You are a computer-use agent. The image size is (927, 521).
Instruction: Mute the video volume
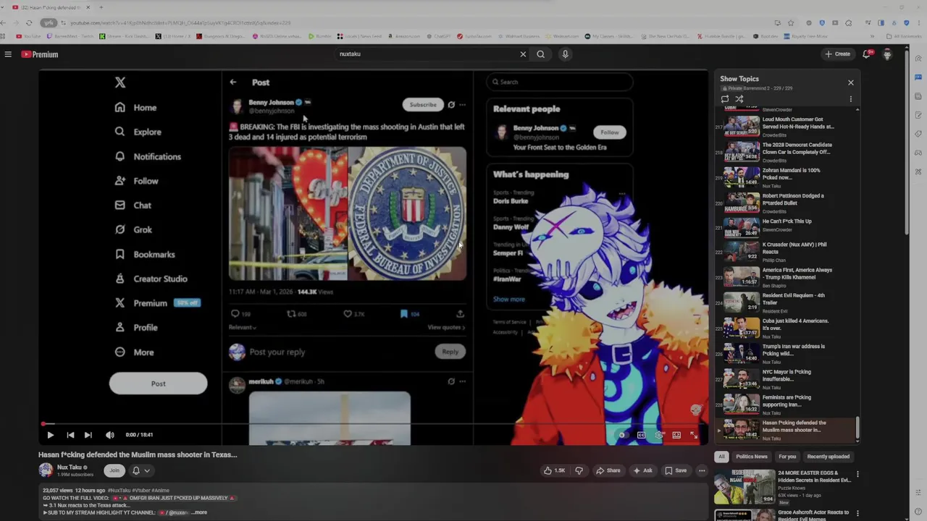[x=109, y=435]
